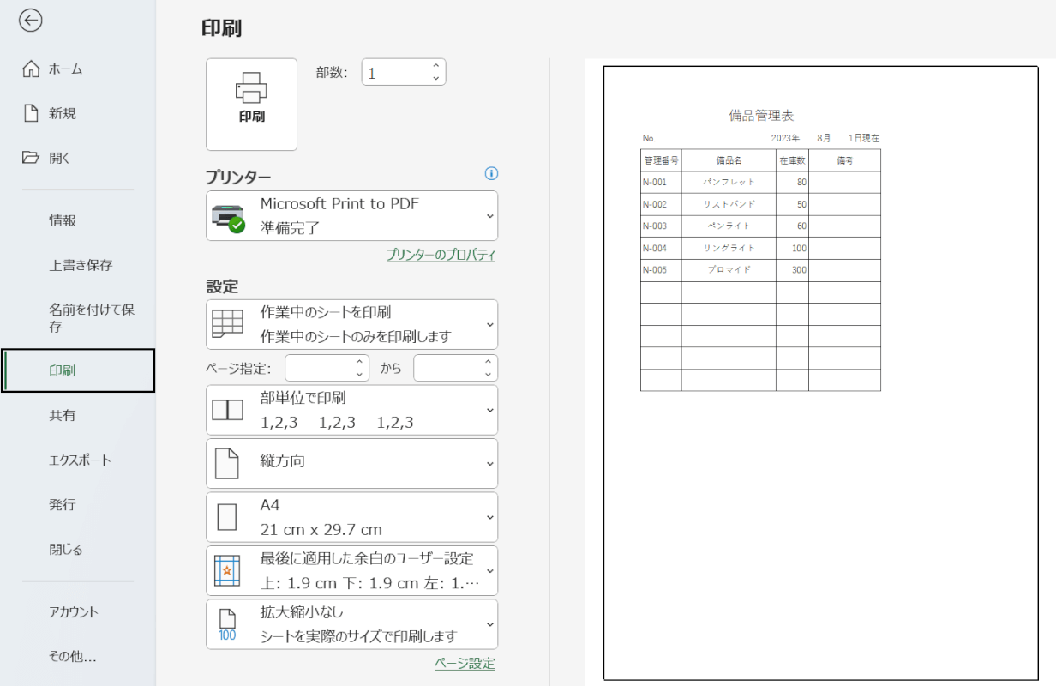Click the collated pages icon
Image resolution: width=1056 pixels, height=686 pixels.
tap(227, 410)
